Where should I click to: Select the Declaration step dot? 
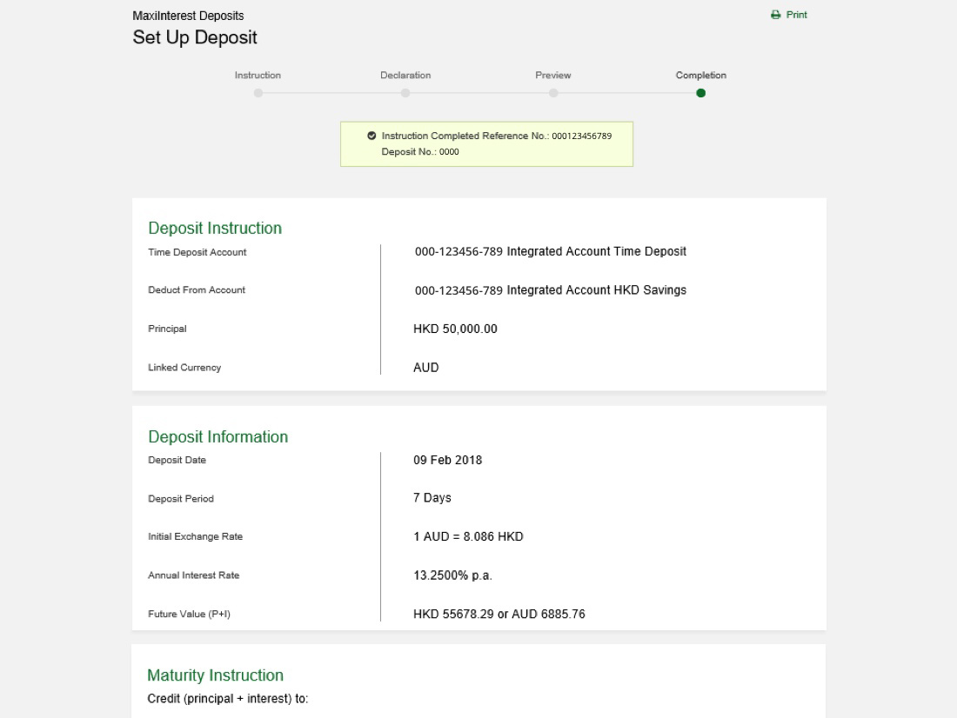point(405,93)
